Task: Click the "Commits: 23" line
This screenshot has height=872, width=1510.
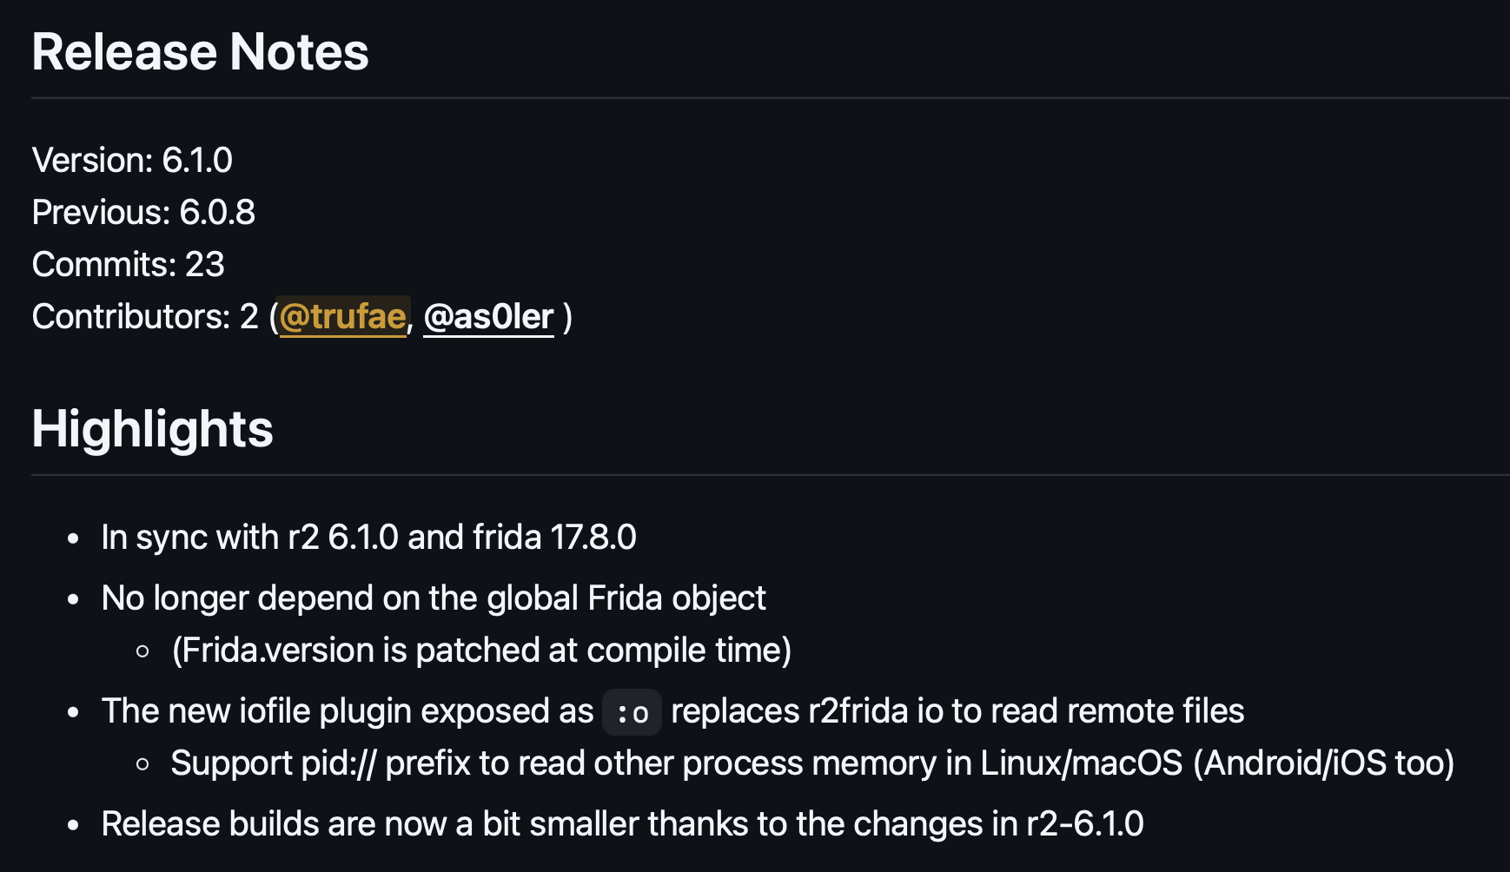Action: 128,265
